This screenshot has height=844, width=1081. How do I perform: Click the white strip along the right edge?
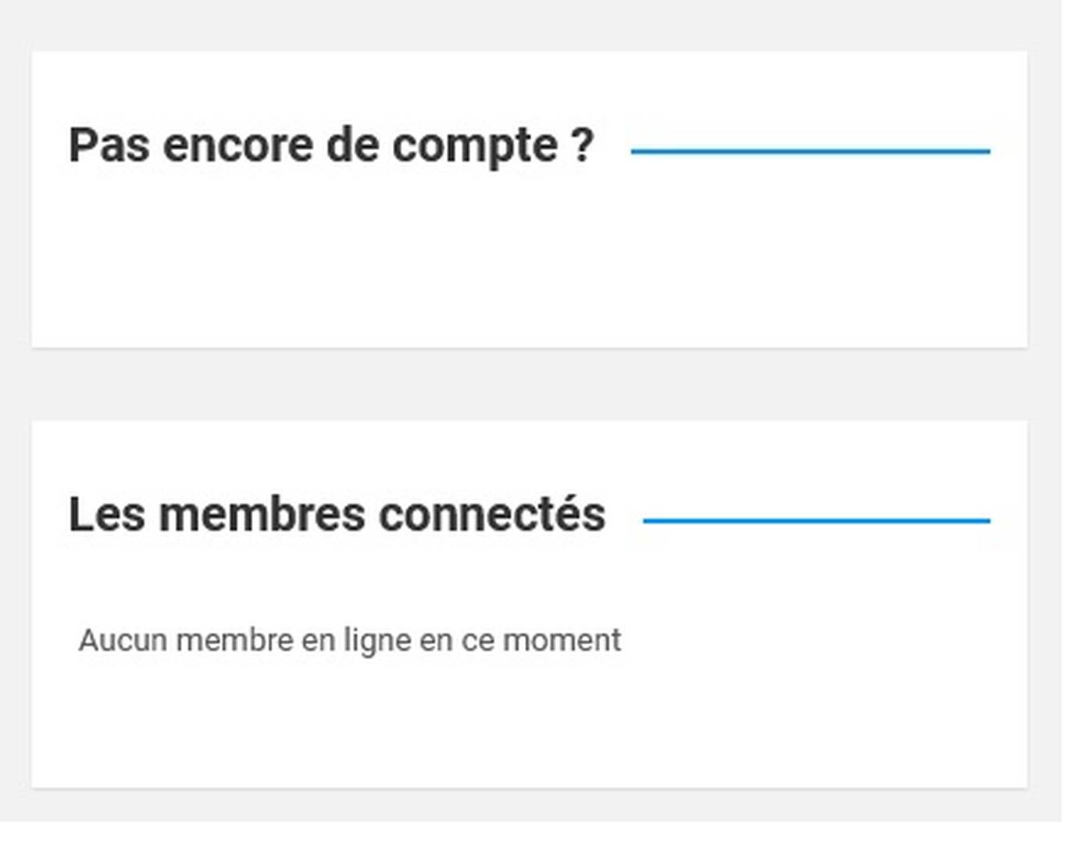coord(1071,391)
